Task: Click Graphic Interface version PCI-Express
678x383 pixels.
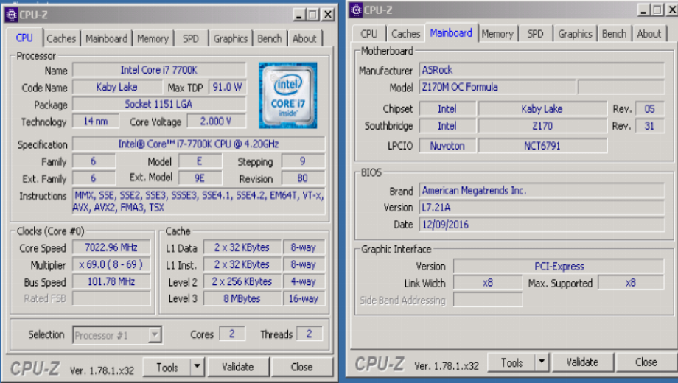Action: (x=559, y=267)
